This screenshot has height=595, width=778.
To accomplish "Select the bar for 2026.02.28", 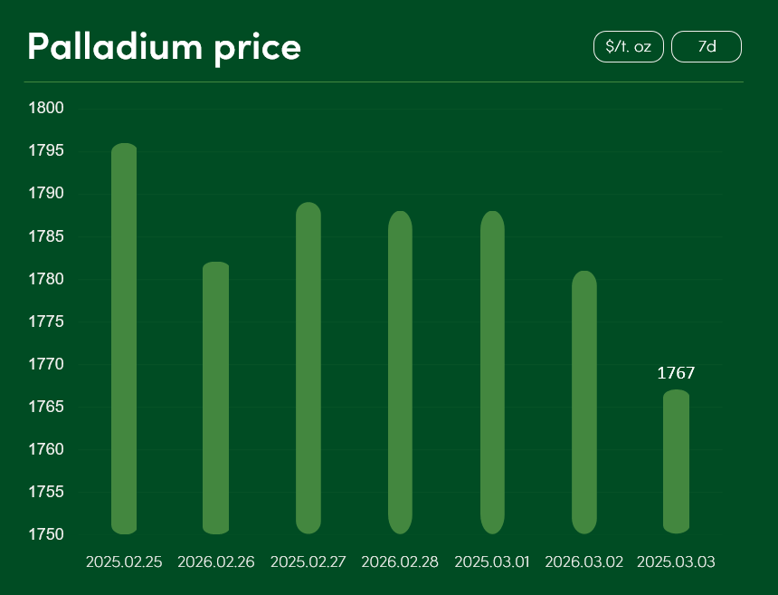I will 400,372.
